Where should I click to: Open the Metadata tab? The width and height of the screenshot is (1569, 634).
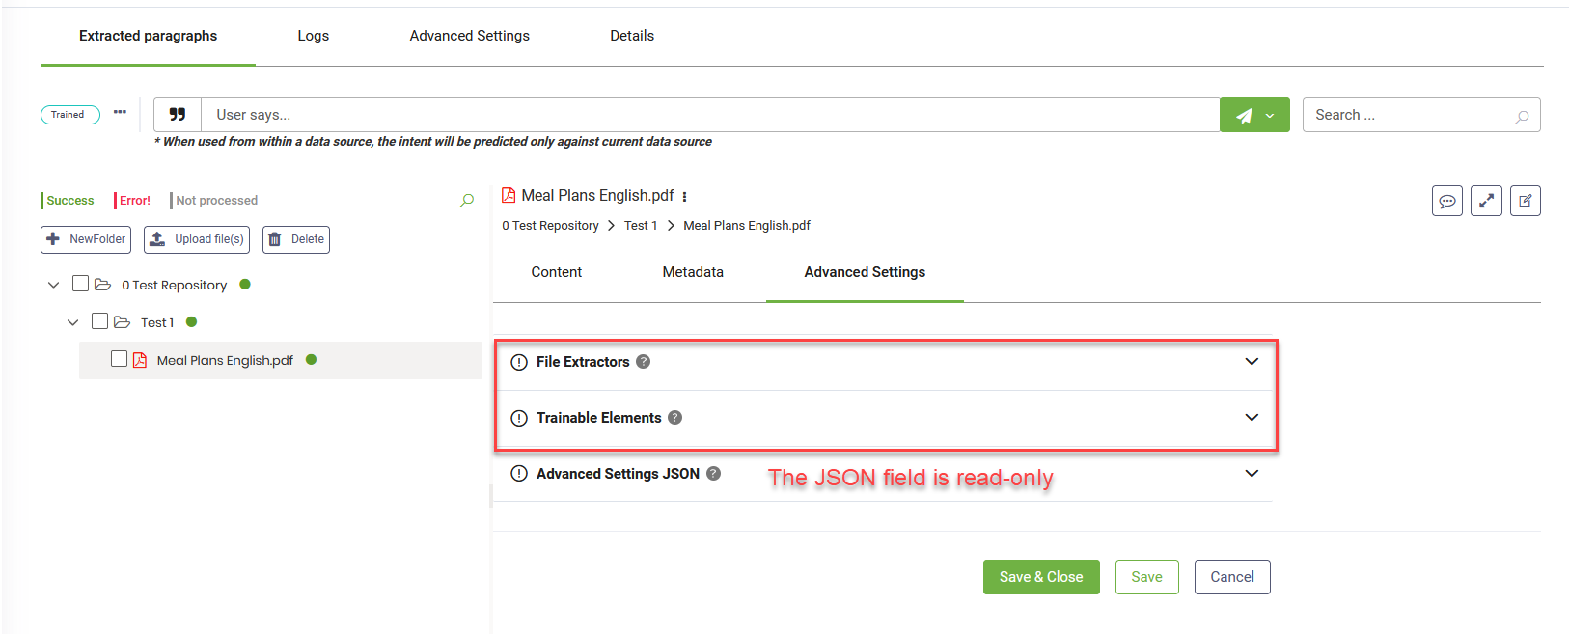click(692, 272)
